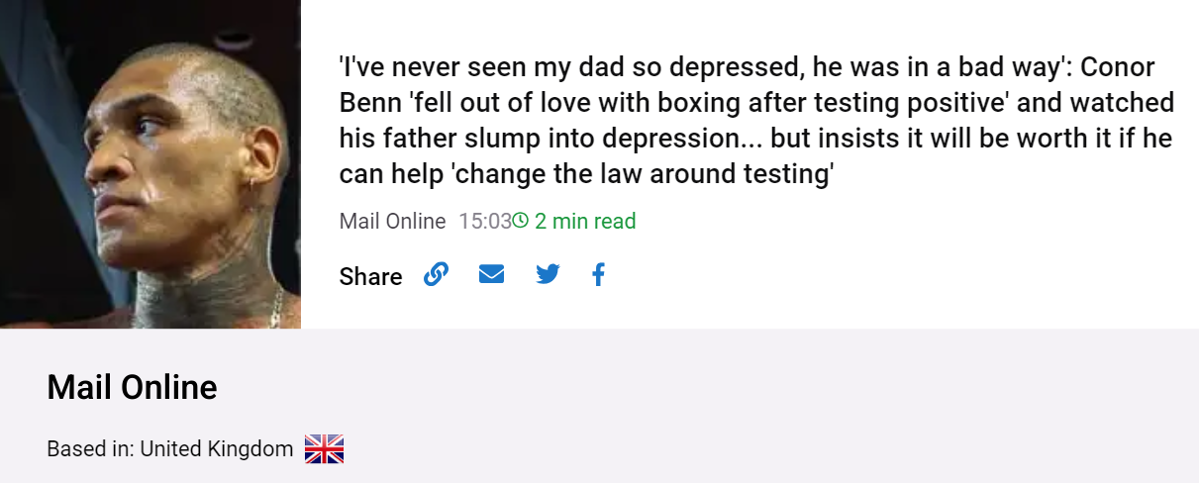Click the '2 min read' label

point(585,221)
